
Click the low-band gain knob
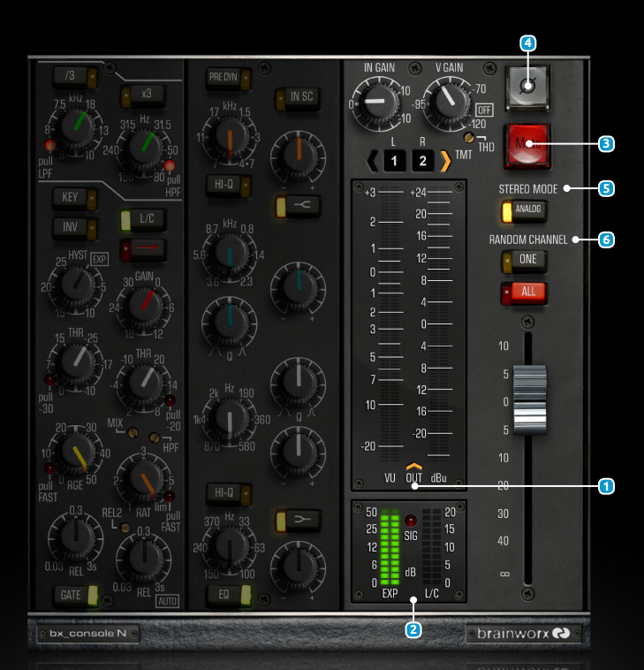point(298,567)
